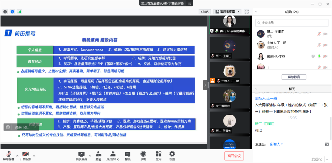This screenshot has width=332, height=163.
Task: Click the 共享屏幕 share screen icon
Action: point(81,154)
